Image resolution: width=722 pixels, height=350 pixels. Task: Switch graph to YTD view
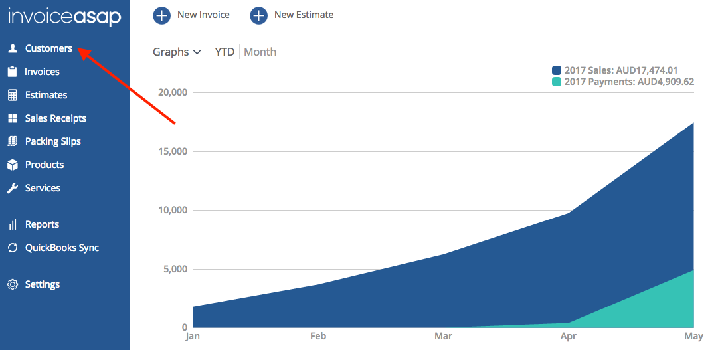(x=225, y=52)
